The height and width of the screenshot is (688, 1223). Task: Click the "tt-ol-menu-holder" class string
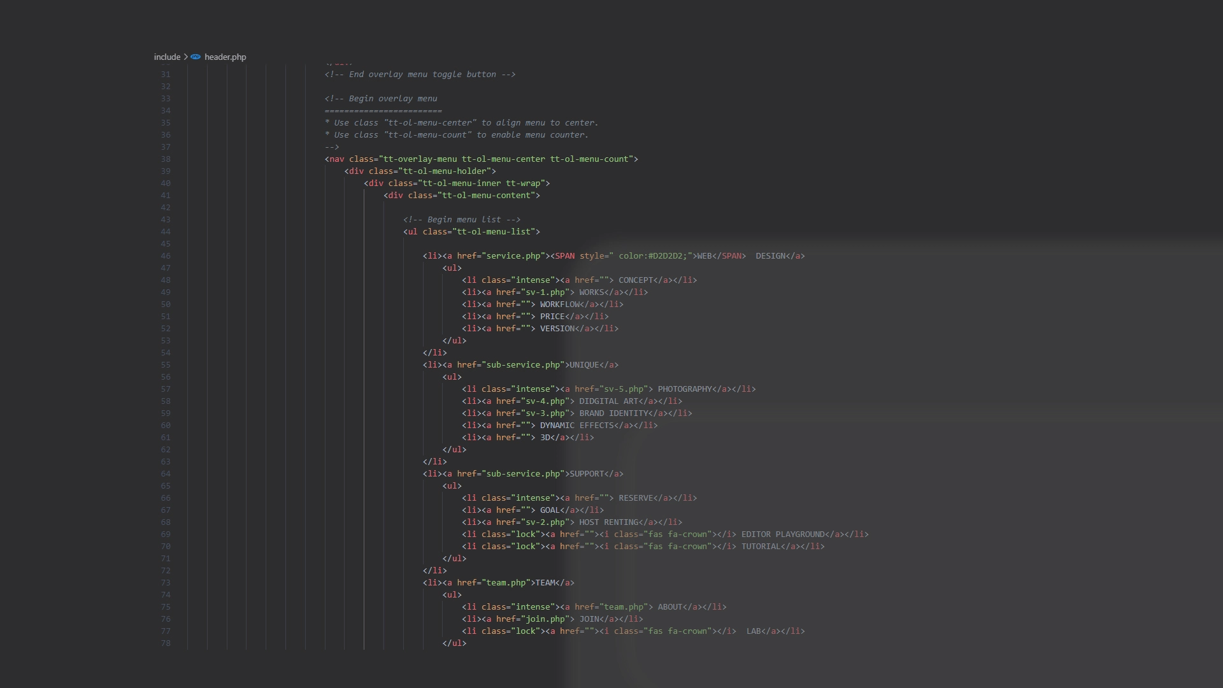[447, 171]
